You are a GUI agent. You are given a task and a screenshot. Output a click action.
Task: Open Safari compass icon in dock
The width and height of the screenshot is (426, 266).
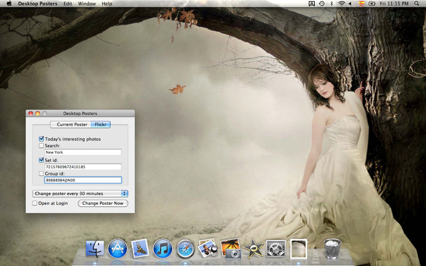185,248
